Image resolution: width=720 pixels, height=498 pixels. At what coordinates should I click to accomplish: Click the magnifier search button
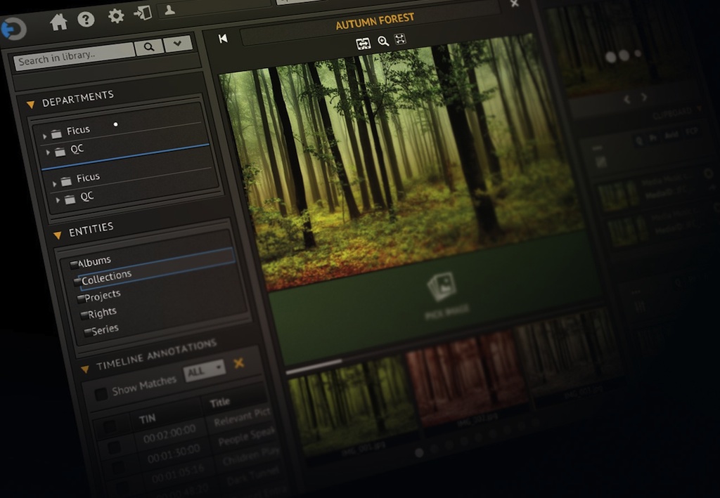pyautogui.click(x=149, y=47)
